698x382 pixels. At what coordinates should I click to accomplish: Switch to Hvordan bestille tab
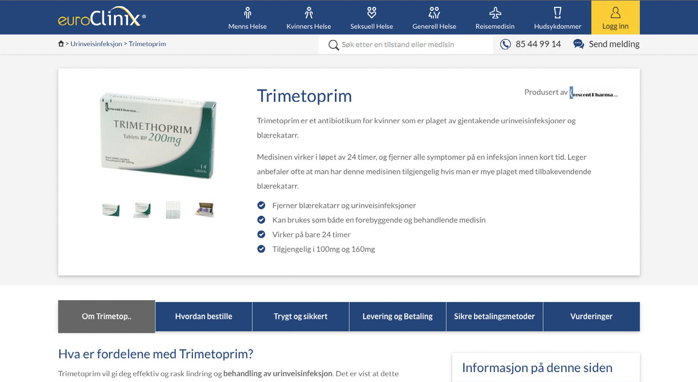tap(204, 316)
